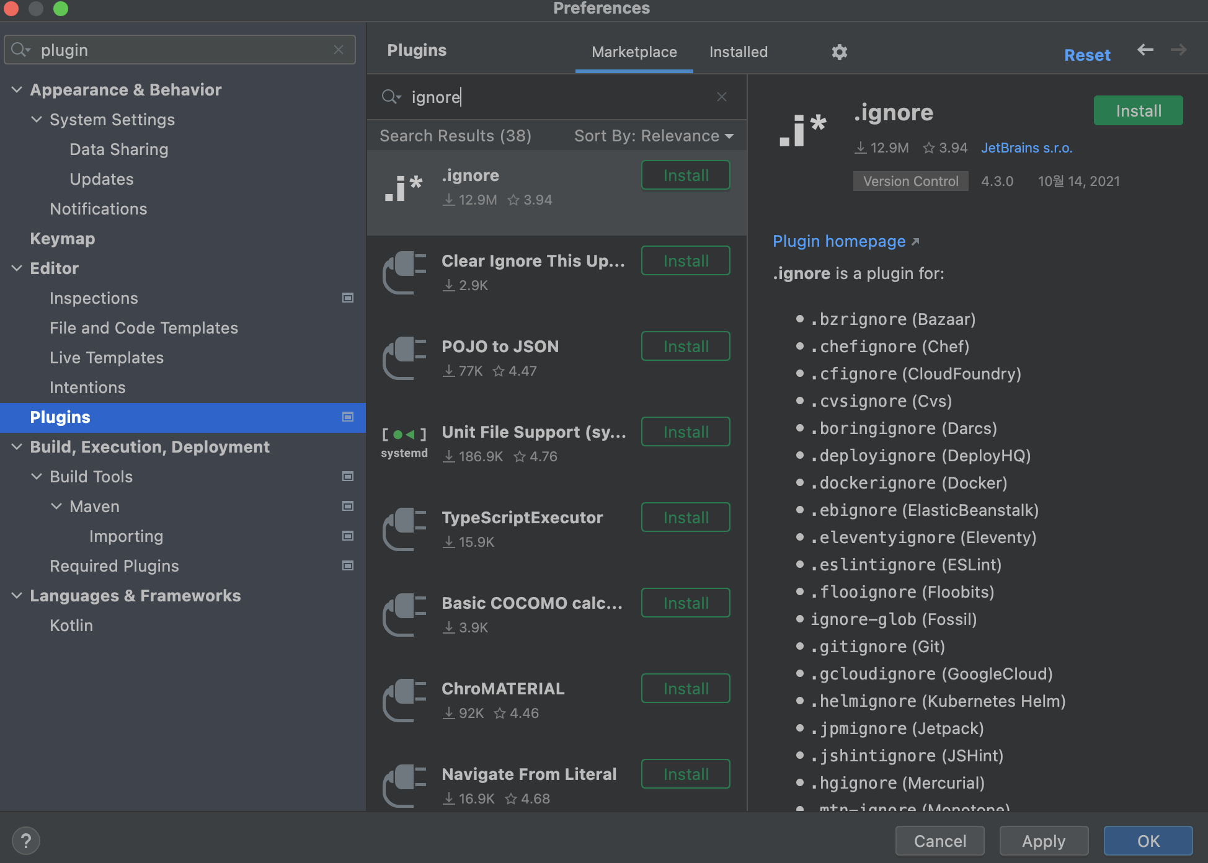Click the POJO to JSON plugin icon
Viewport: 1208px width, 863px height.
pos(404,358)
